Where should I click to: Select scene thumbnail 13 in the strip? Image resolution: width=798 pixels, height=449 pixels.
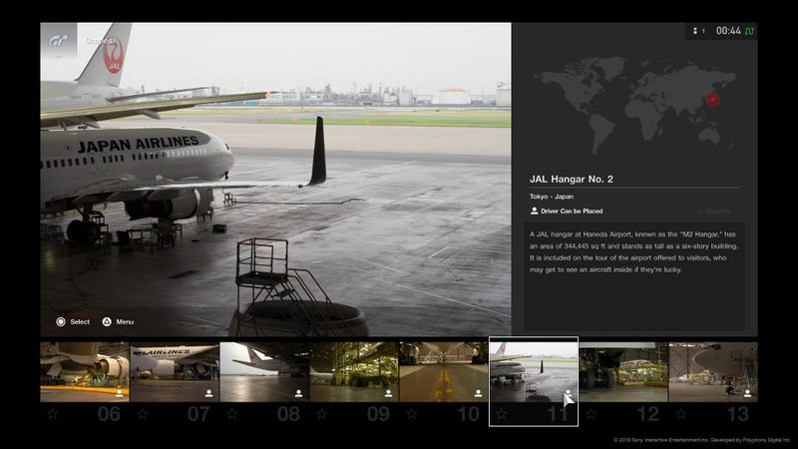point(712,371)
